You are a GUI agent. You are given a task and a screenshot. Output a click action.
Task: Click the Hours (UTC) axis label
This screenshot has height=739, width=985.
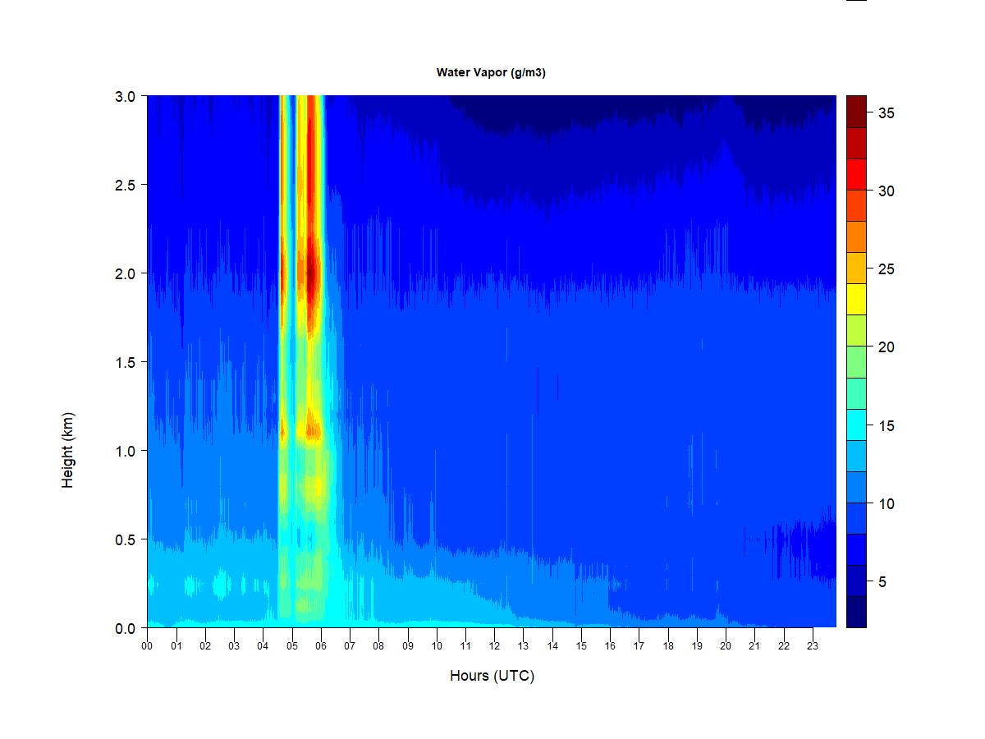[492, 676]
